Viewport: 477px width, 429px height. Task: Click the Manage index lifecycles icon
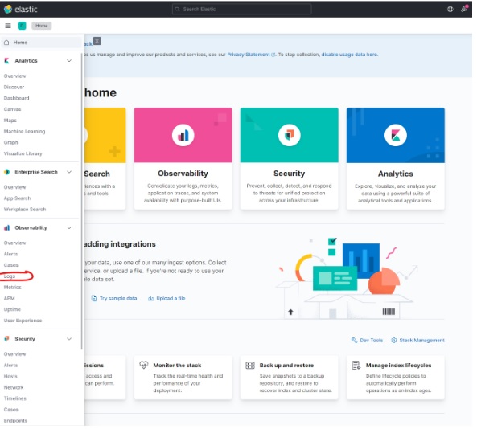coord(356,365)
